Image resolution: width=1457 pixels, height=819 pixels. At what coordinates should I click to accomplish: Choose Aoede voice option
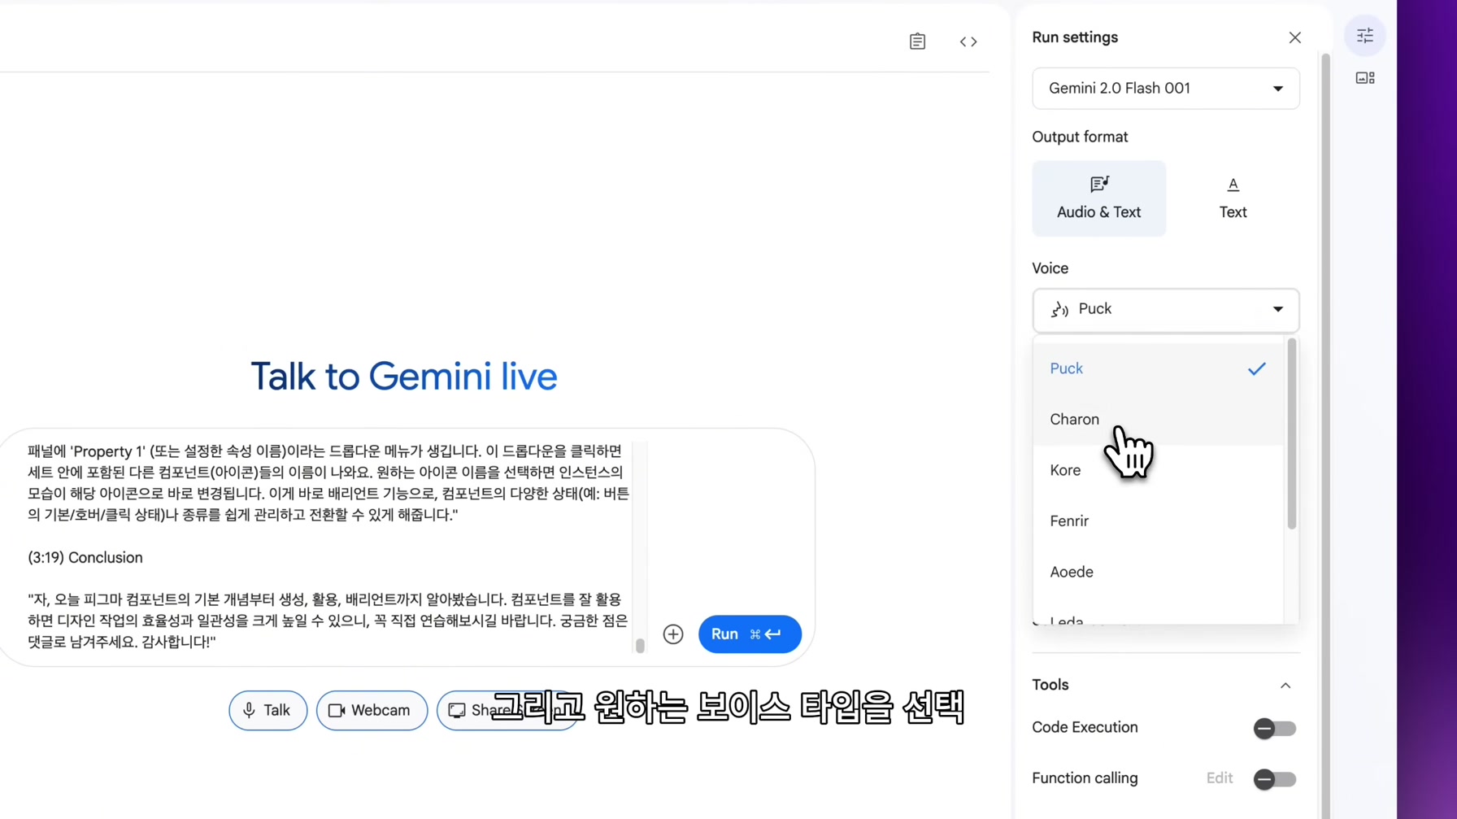pyautogui.click(x=1158, y=572)
